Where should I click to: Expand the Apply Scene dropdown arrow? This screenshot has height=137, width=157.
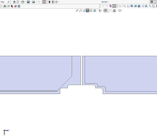[x=117, y=10]
